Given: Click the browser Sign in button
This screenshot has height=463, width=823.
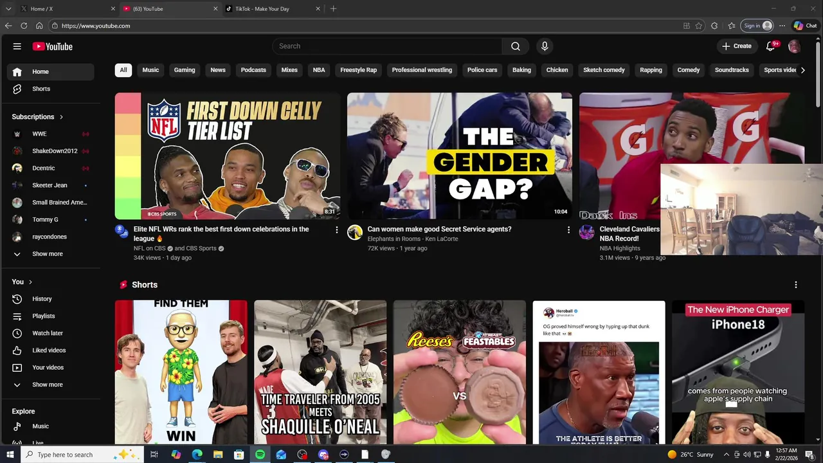Looking at the screenshot, I should click(x=757, y=26).
